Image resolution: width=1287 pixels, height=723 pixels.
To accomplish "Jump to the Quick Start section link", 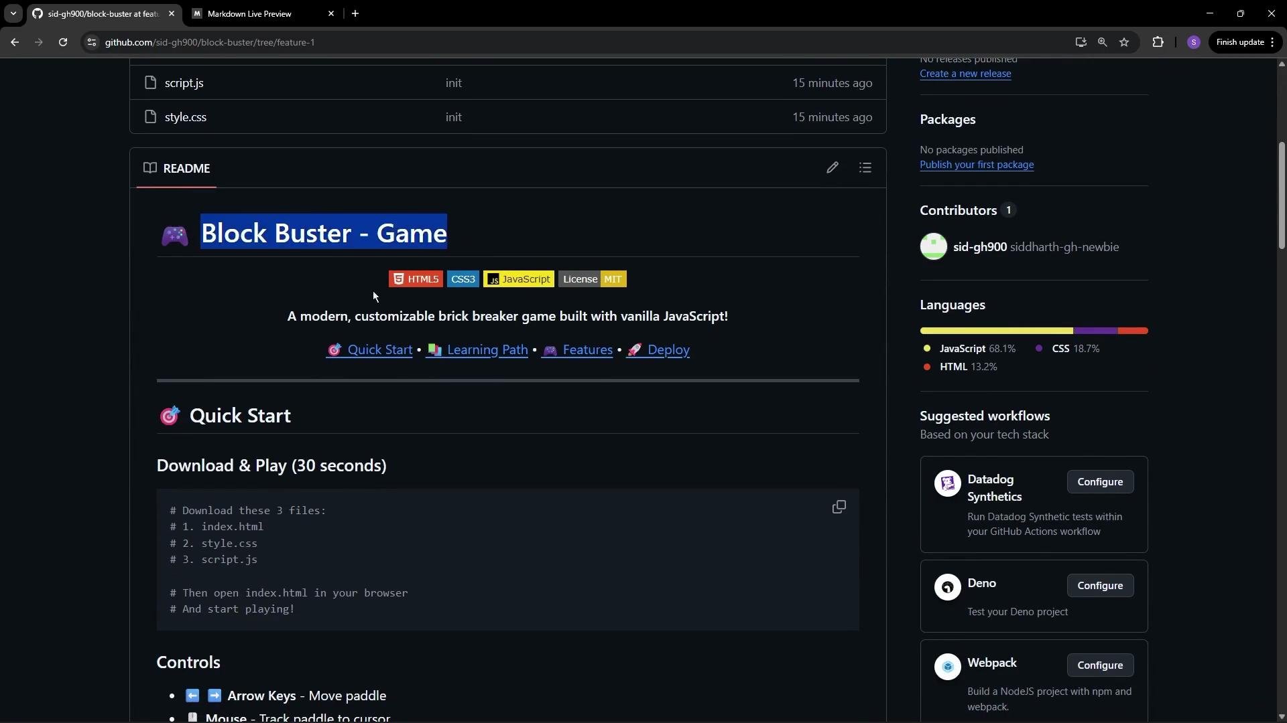I will (x=369, y=350).
